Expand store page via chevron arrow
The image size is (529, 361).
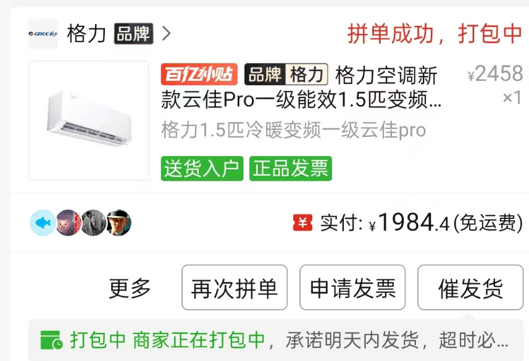point(166,33)
